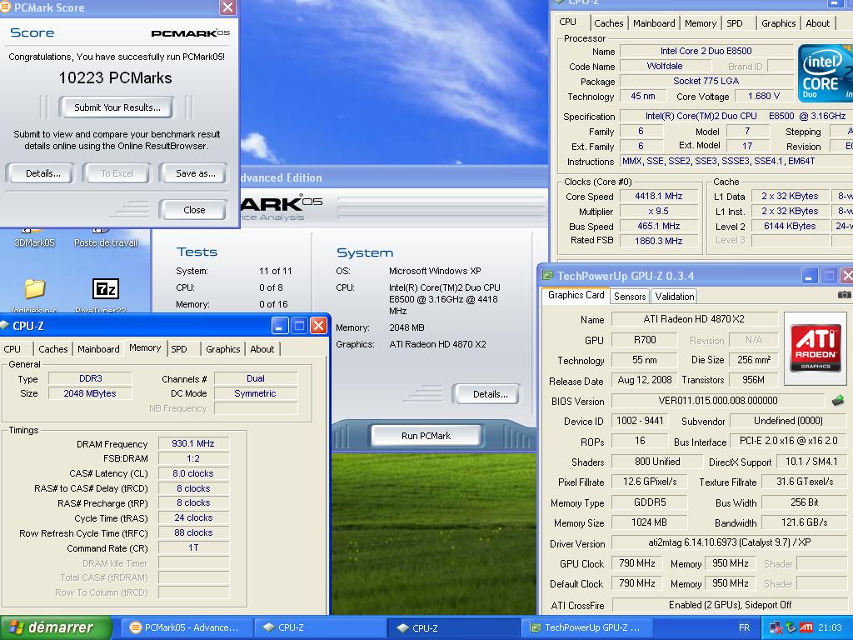
Task: Click the GPU Name ATI Radeon HD 4870 X2 field
Action: (694, 319)
